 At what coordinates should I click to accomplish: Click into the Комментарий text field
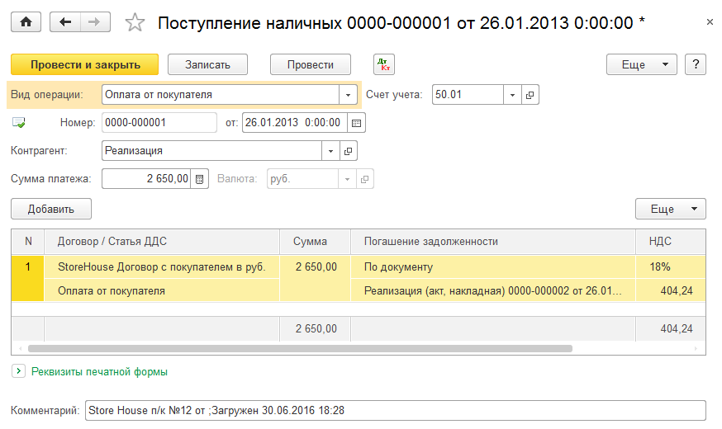coord(395,410)
